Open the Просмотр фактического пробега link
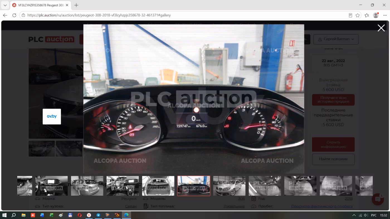The width and height of the screenshot is (390, 219). 322,206
